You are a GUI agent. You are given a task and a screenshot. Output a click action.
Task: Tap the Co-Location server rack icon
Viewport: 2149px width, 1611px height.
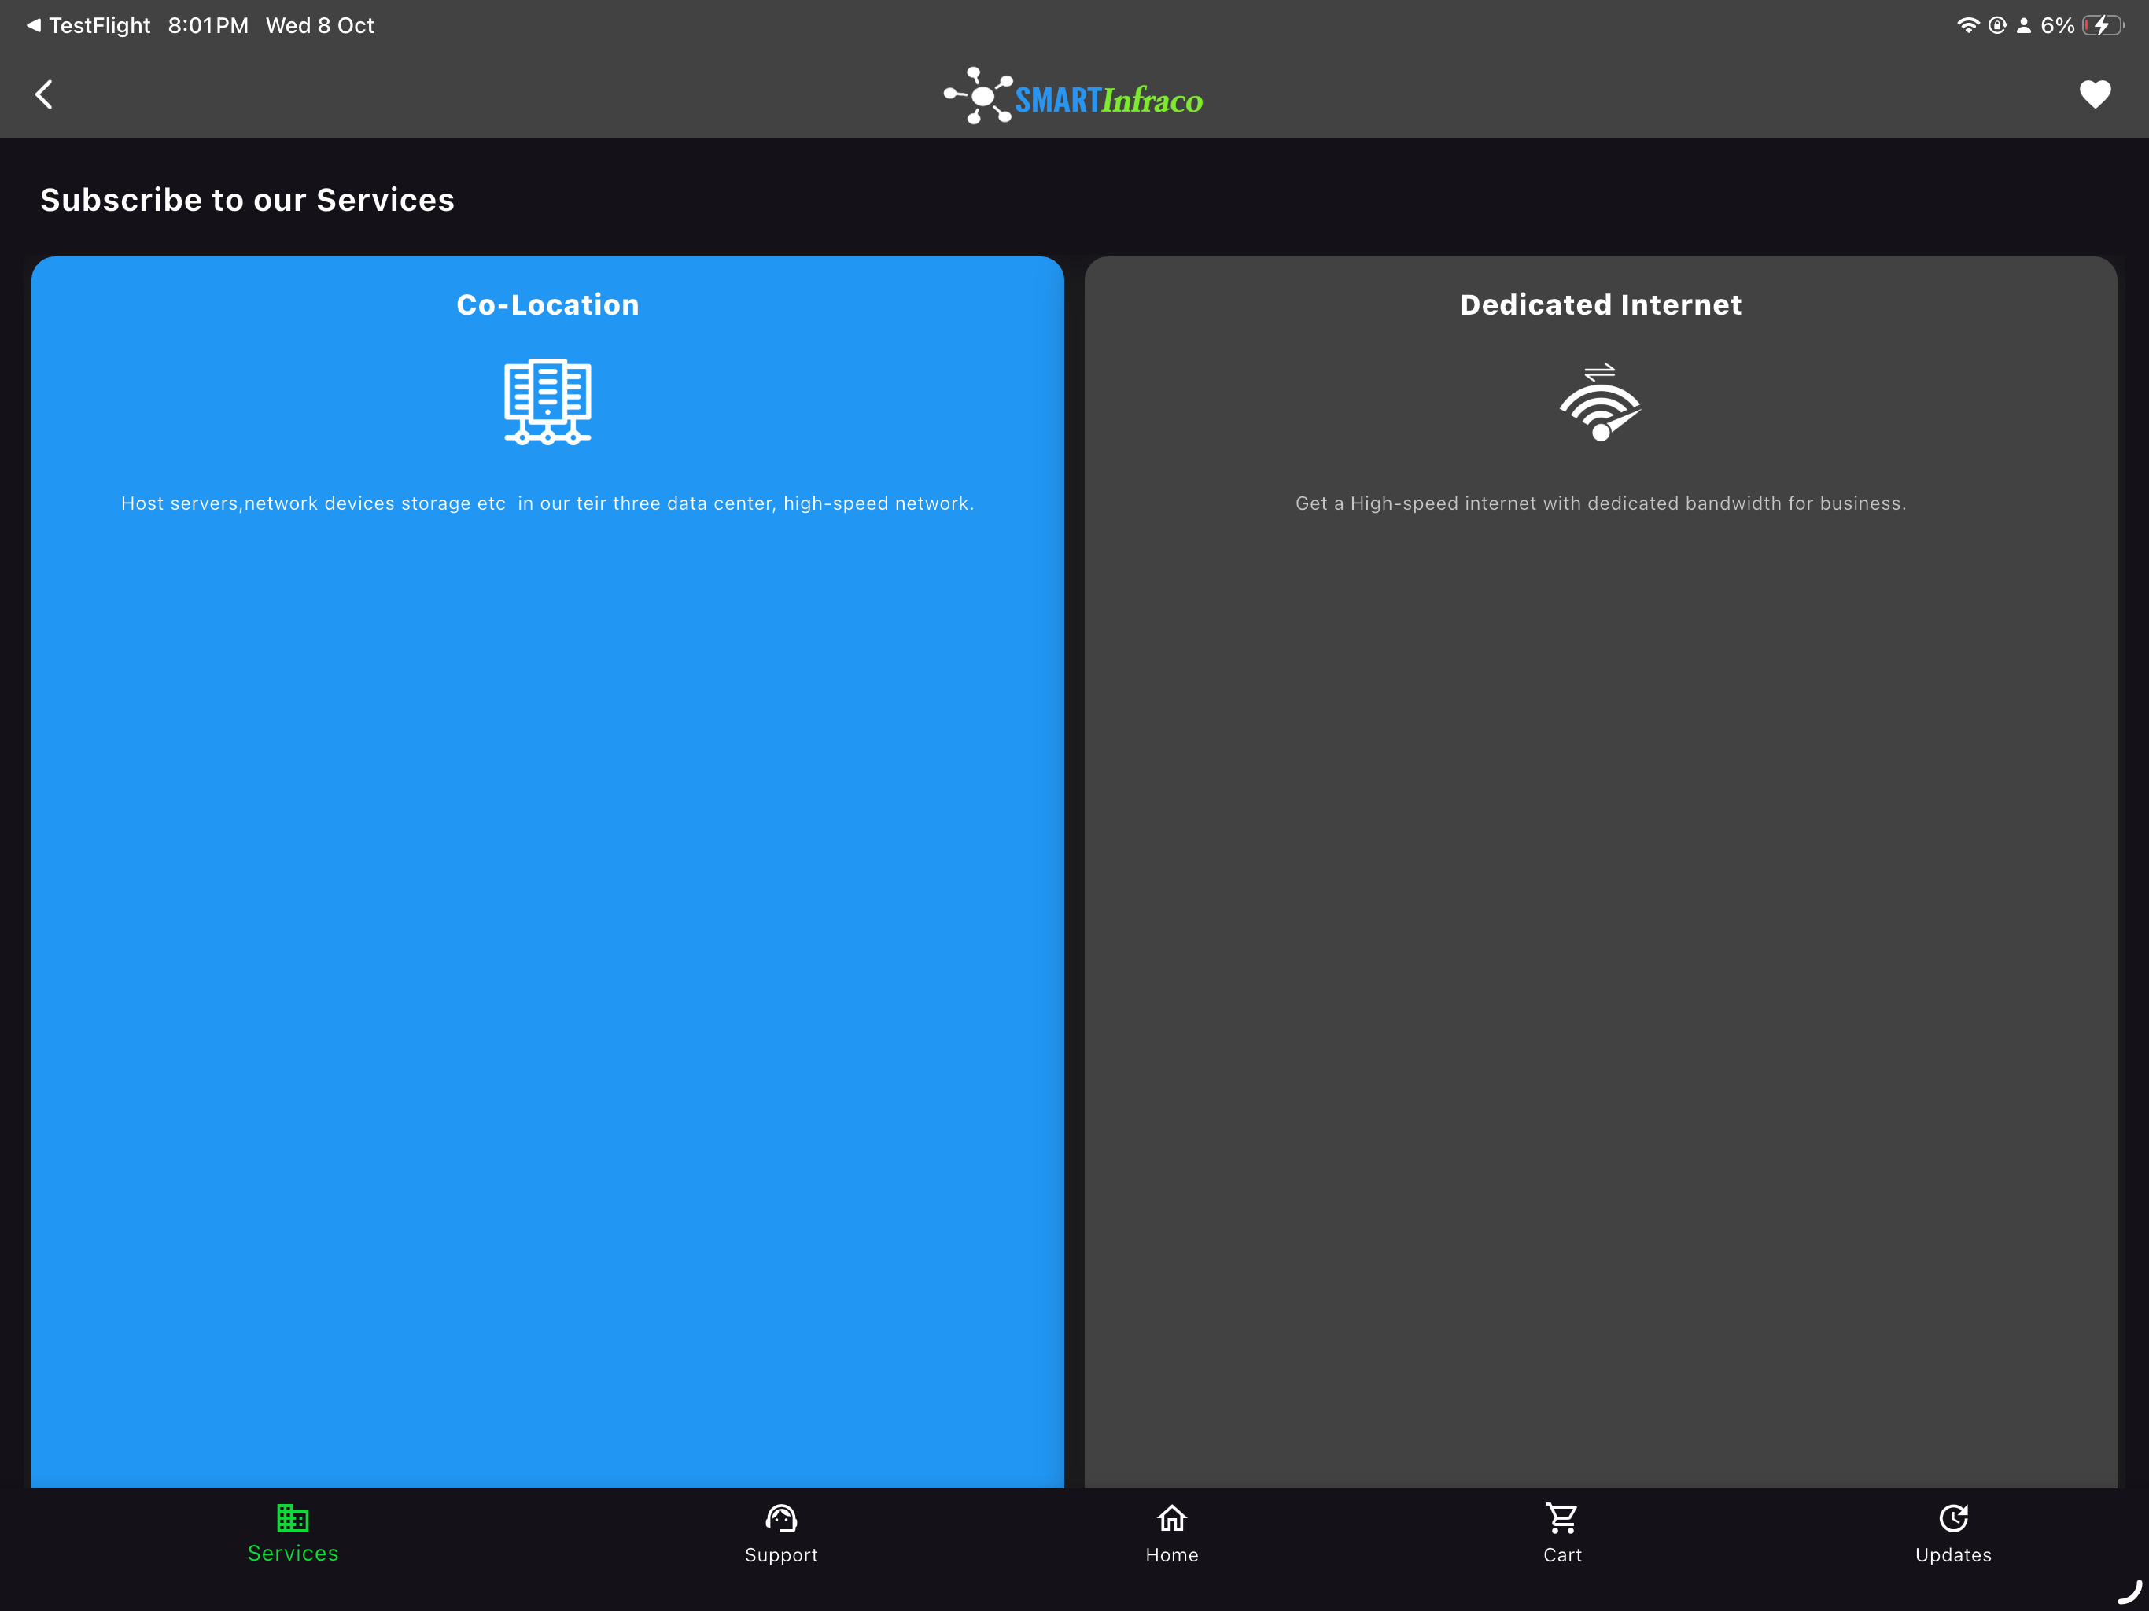(548, 401)
